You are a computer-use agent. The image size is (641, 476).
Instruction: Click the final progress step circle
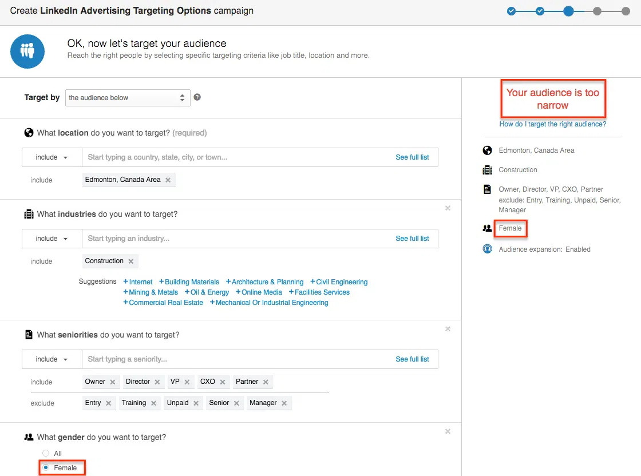tap(625, 11)
